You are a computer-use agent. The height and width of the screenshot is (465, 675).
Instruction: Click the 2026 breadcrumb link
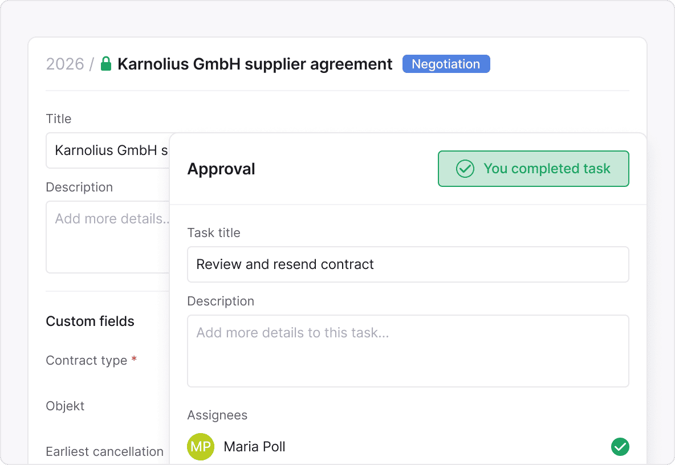coord(65,64)
